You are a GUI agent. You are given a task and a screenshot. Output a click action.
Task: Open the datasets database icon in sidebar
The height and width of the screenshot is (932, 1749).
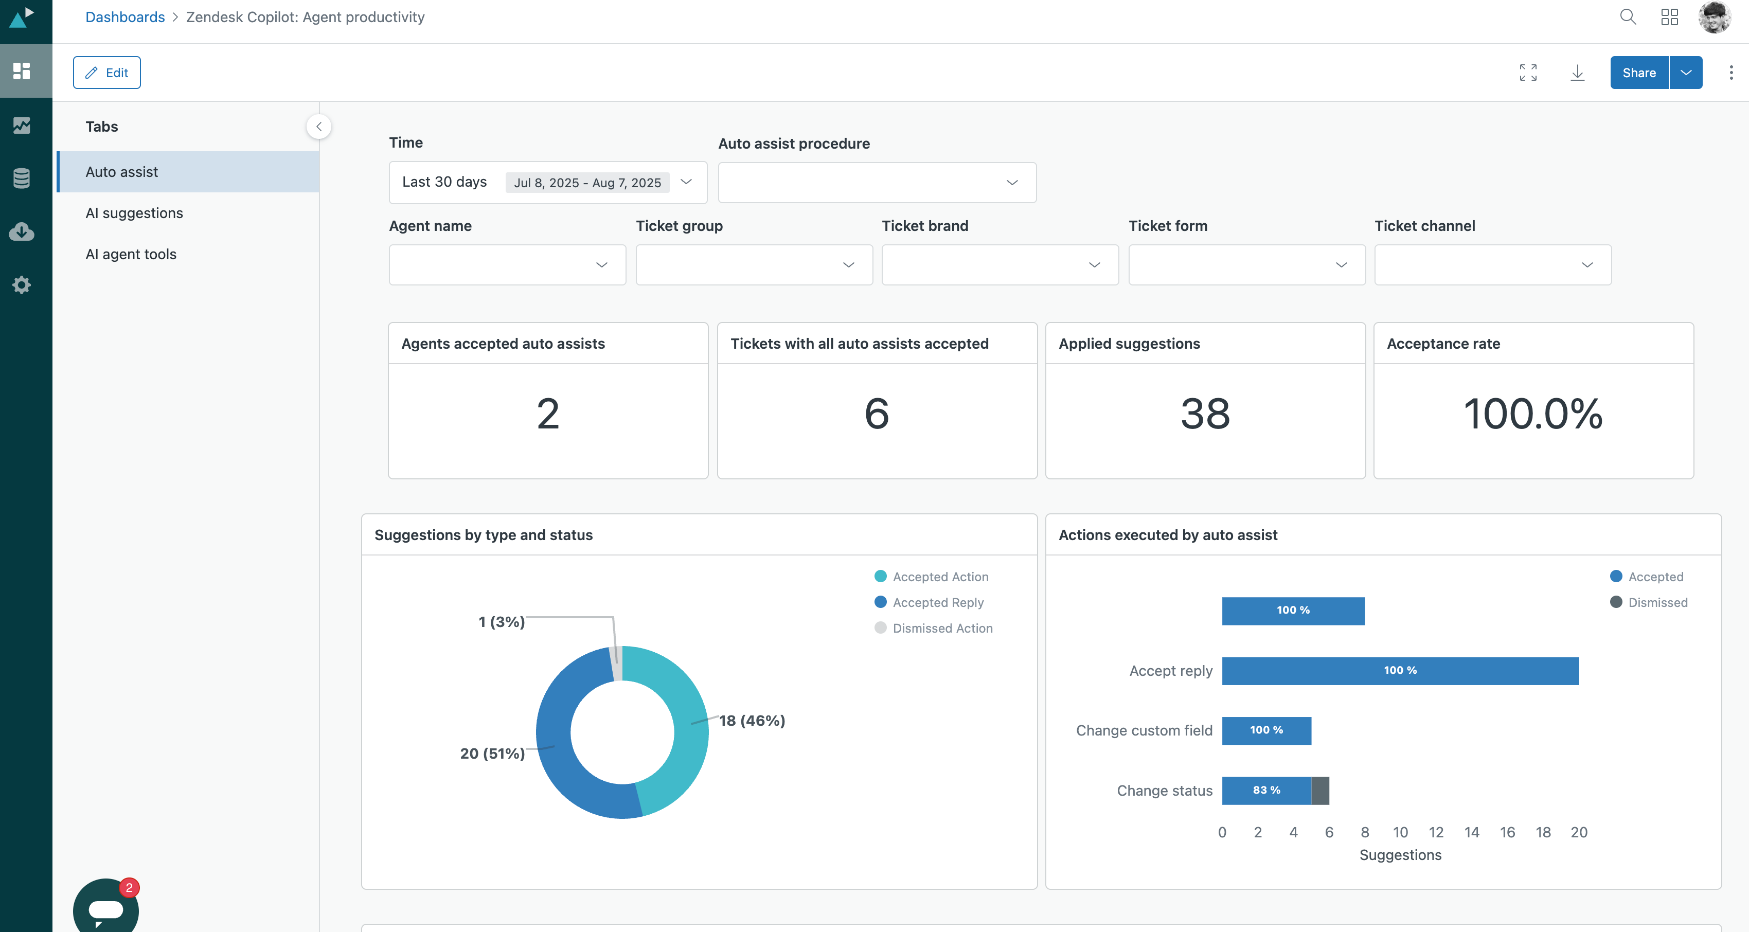coord(22,178)
